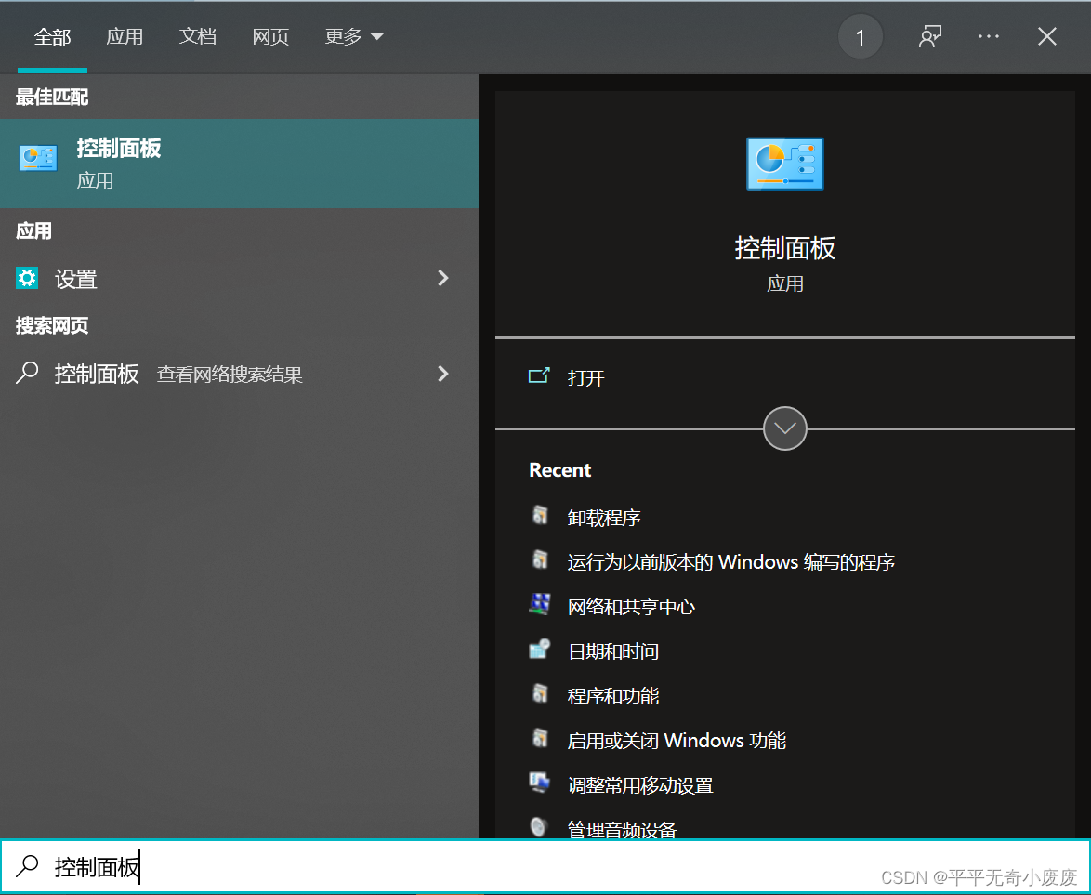Click the 设置 gear icon

pos(27,279)
